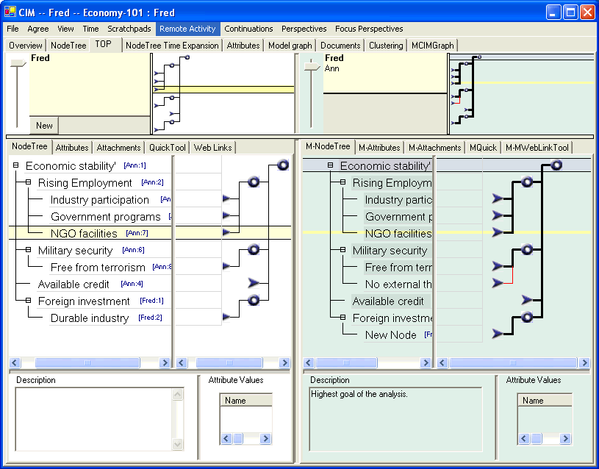Viewport: 599px width, 469px height.
Task: Open the M-Attributes tab
Action: pos(379,148)
